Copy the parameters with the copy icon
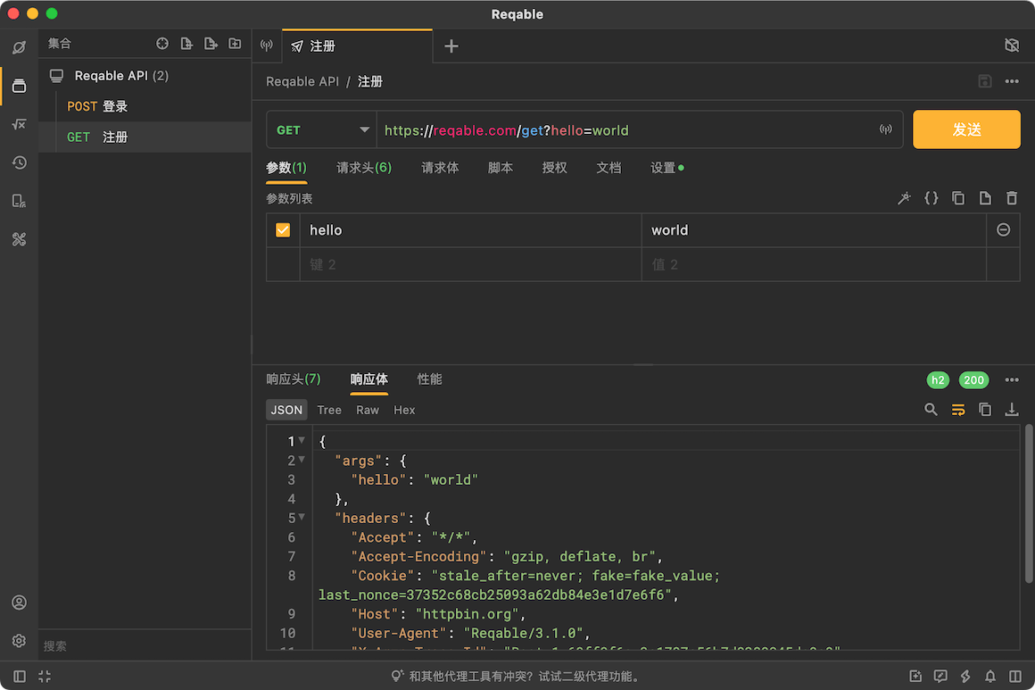1035x690 pixels. coord(958,198)
